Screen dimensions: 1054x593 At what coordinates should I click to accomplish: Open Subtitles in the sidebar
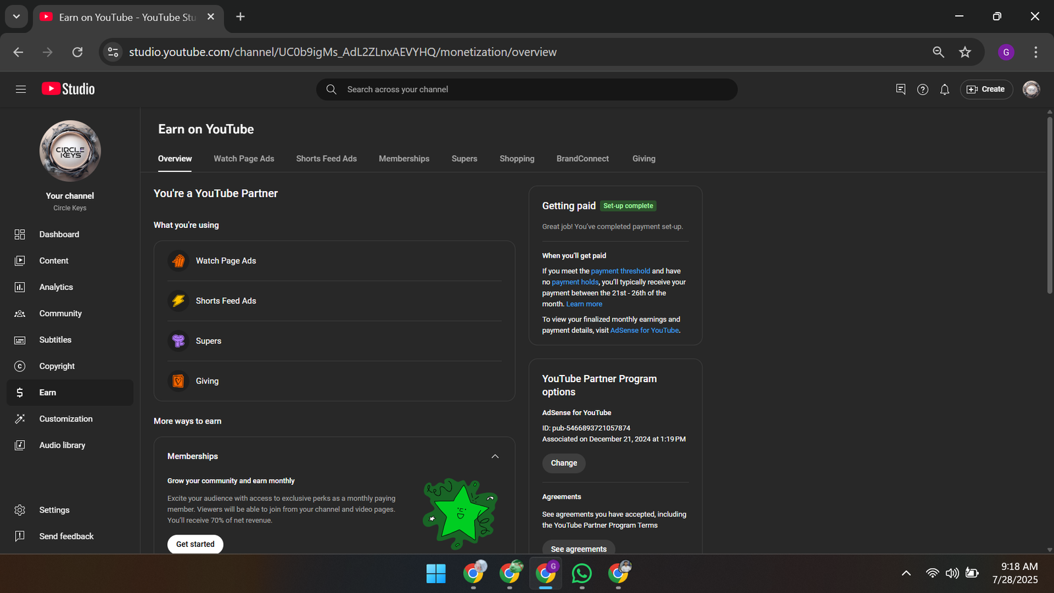(x=70, y=339)
